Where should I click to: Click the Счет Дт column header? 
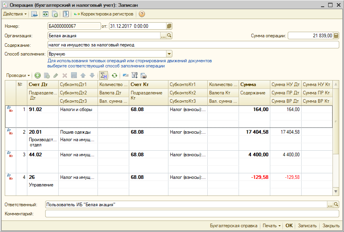[x=43, y=84]
